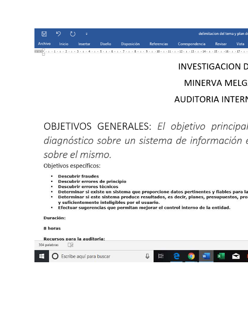Open the Revisar tab

click(x=221, y=44)
